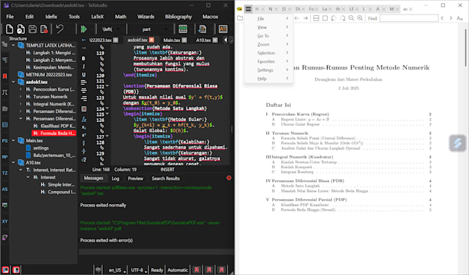Click the Find text field in SumatraPDF
Viewport: 469px width, 275px height.
tap(409, 18)
